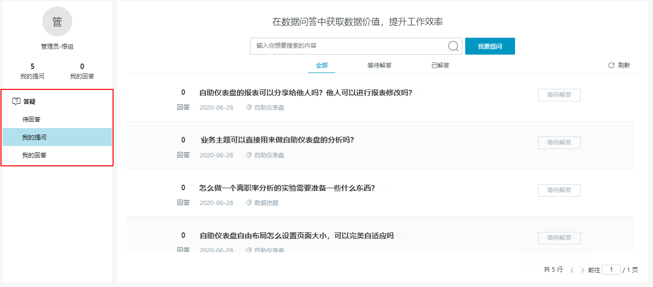Click the 数据挖掘 tag
Screen dimensions: 653x287
click(266, 203)
